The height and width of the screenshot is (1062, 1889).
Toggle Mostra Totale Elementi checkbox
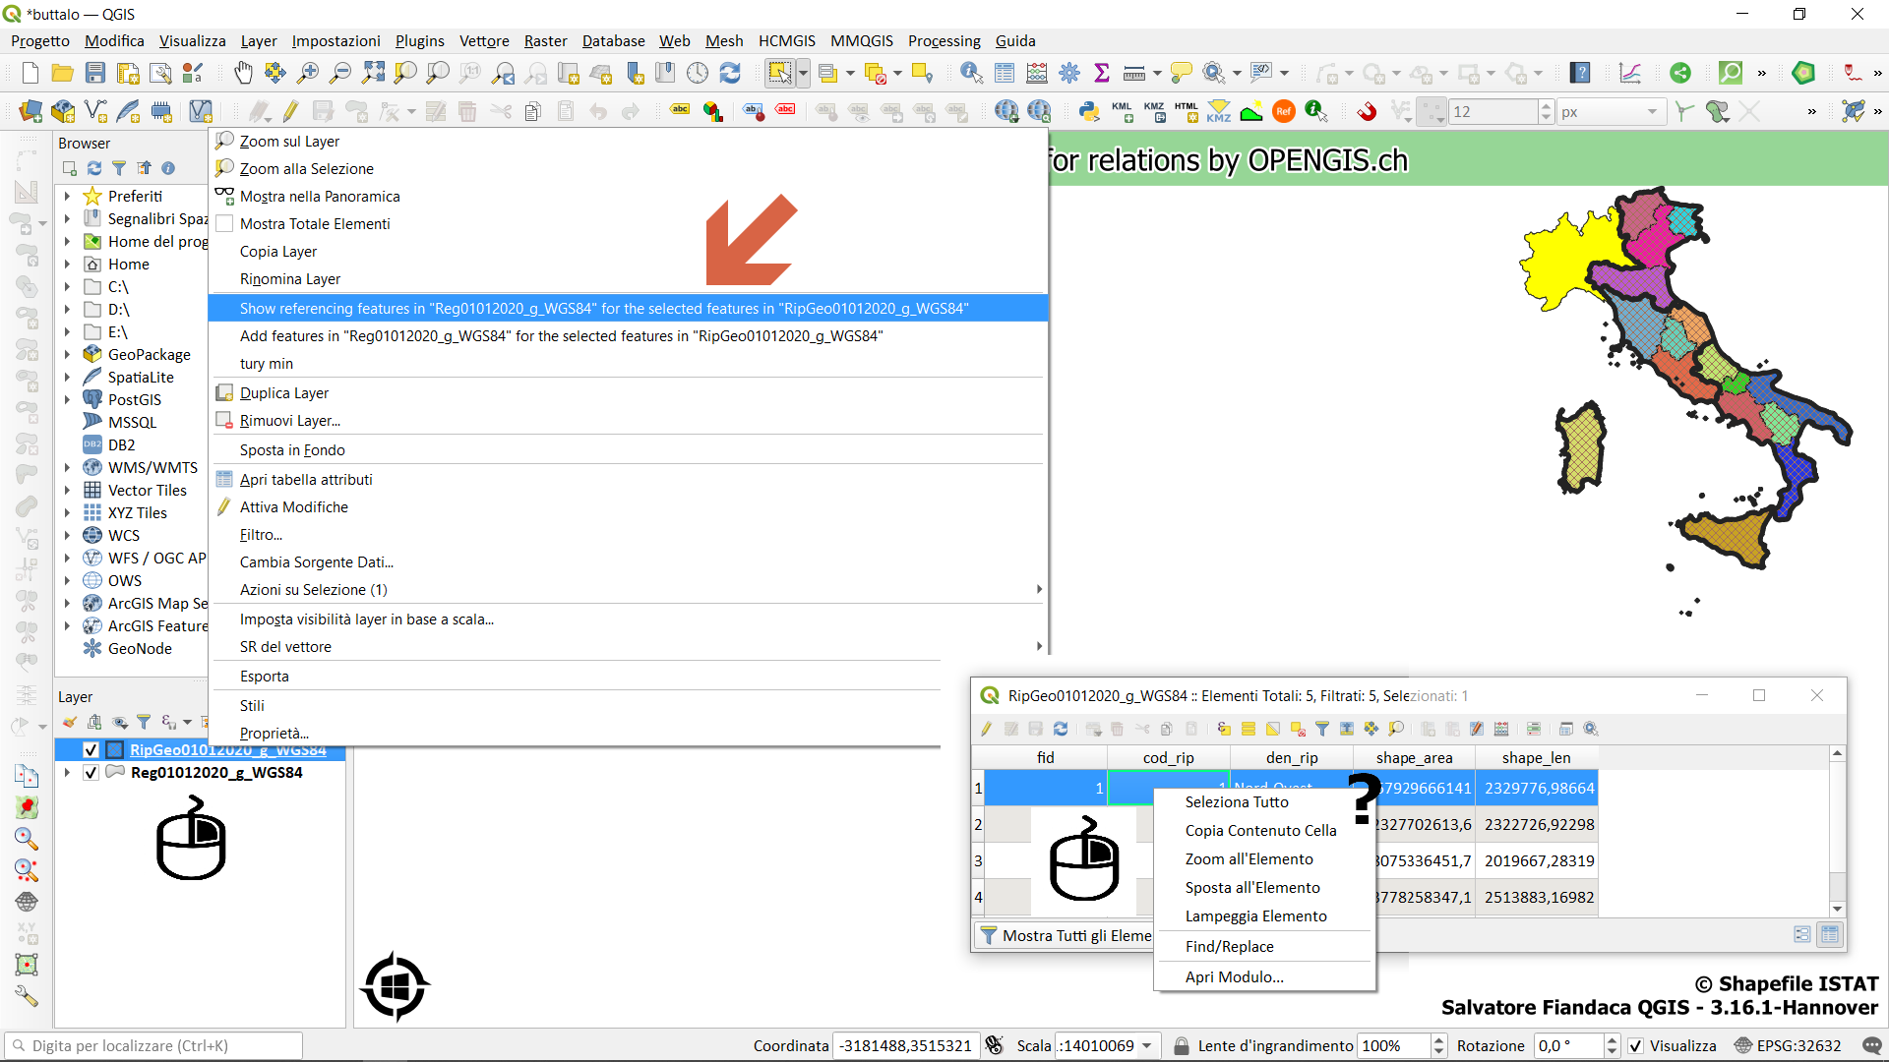(x=224, y=224)
